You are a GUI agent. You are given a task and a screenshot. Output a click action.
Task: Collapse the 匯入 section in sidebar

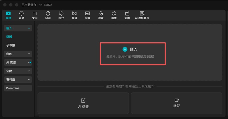tap(18, 28)
